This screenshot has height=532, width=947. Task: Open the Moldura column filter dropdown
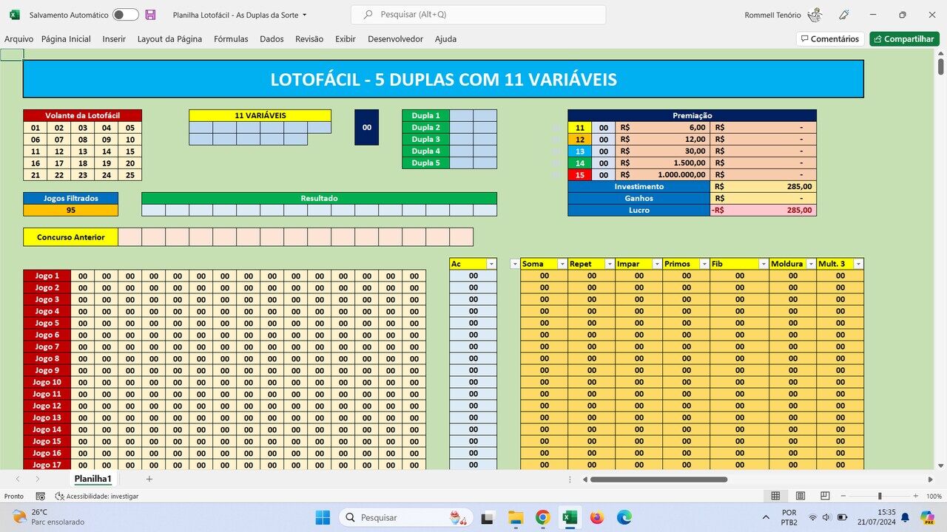pos(811,264)
